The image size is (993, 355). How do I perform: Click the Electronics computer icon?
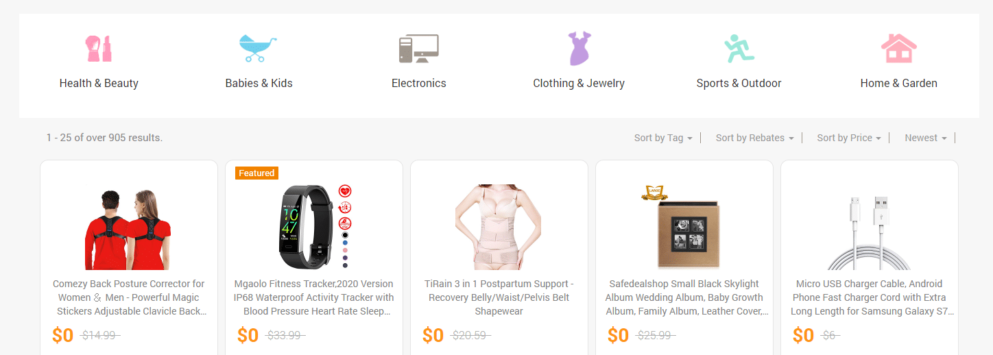coord(418,49)
